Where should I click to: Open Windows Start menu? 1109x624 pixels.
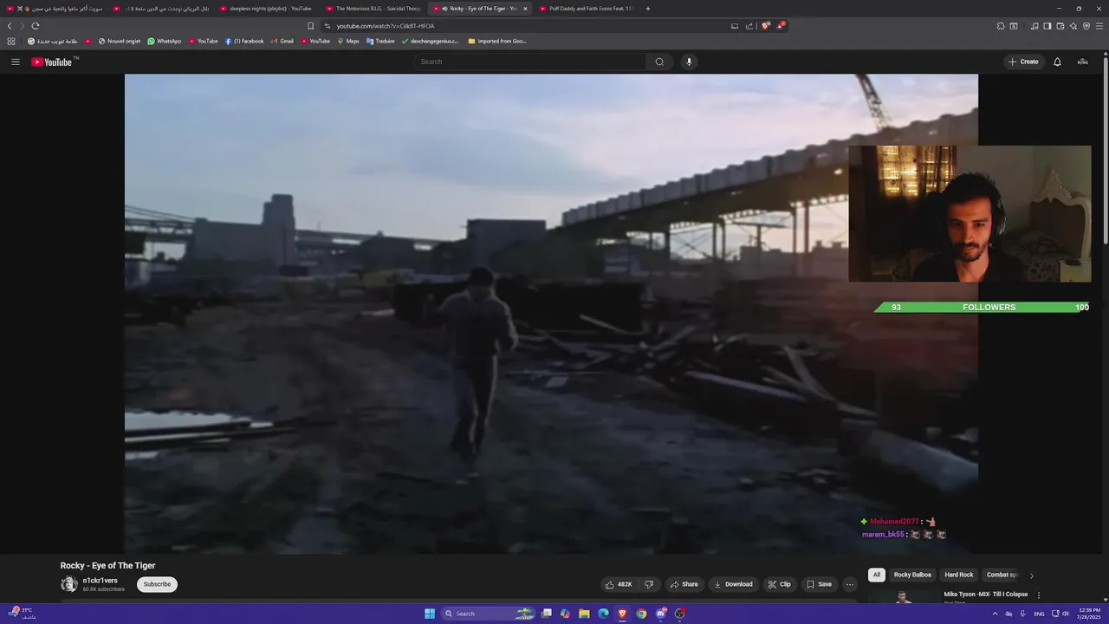(x=430, y=614)
